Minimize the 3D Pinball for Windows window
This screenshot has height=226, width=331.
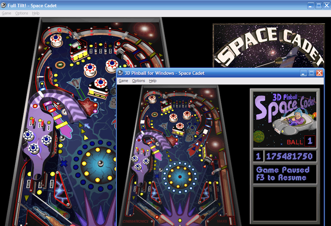coord(303,73)
